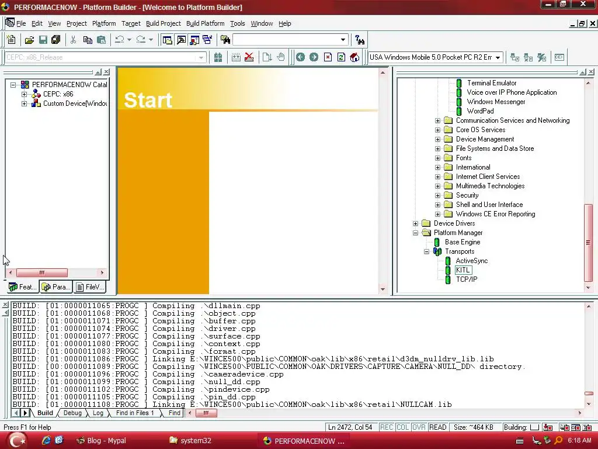The height and width of the screenshot is (449, 598).
Task: Click the catalog panel vertical scrollbar thumb
Action: pyautogui.click(x=588, y=243)
